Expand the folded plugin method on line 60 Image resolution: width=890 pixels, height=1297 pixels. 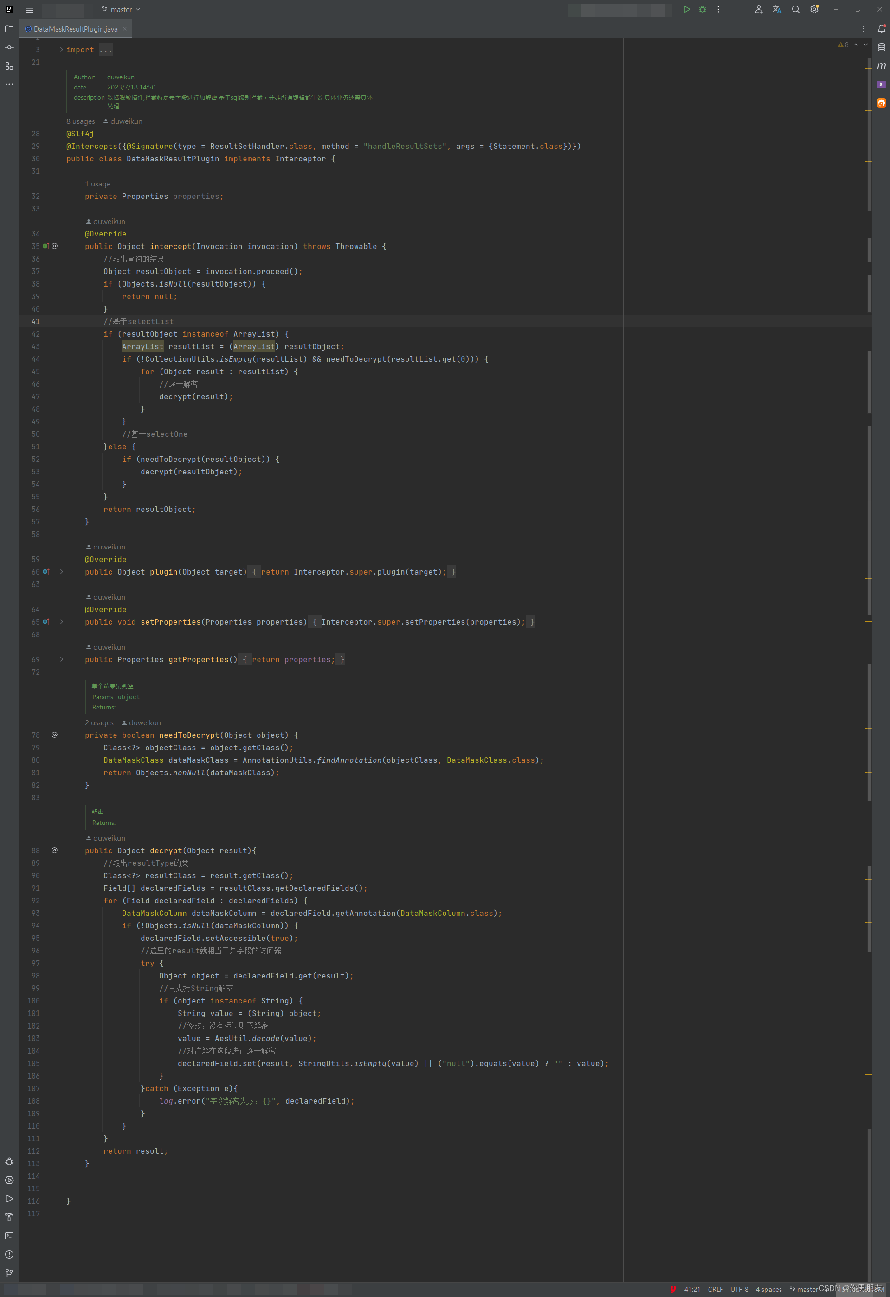click(61, 571)
